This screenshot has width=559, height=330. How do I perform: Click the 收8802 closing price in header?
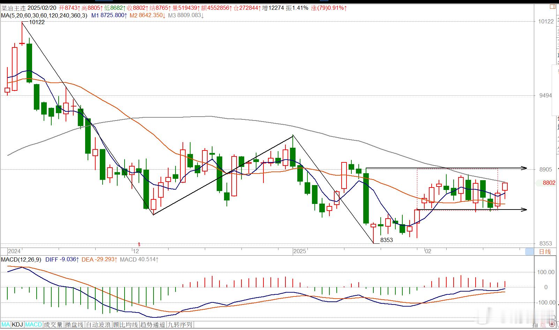tap(137, 8)
